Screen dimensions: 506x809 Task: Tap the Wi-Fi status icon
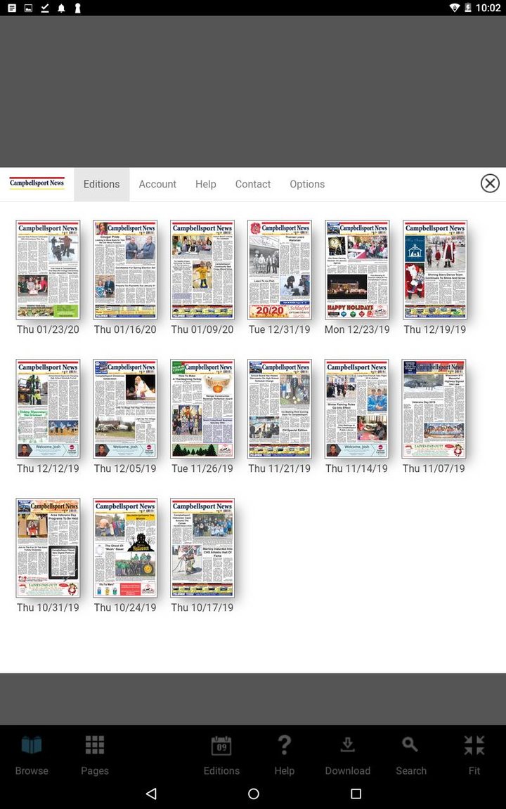(x=455, y=8)
